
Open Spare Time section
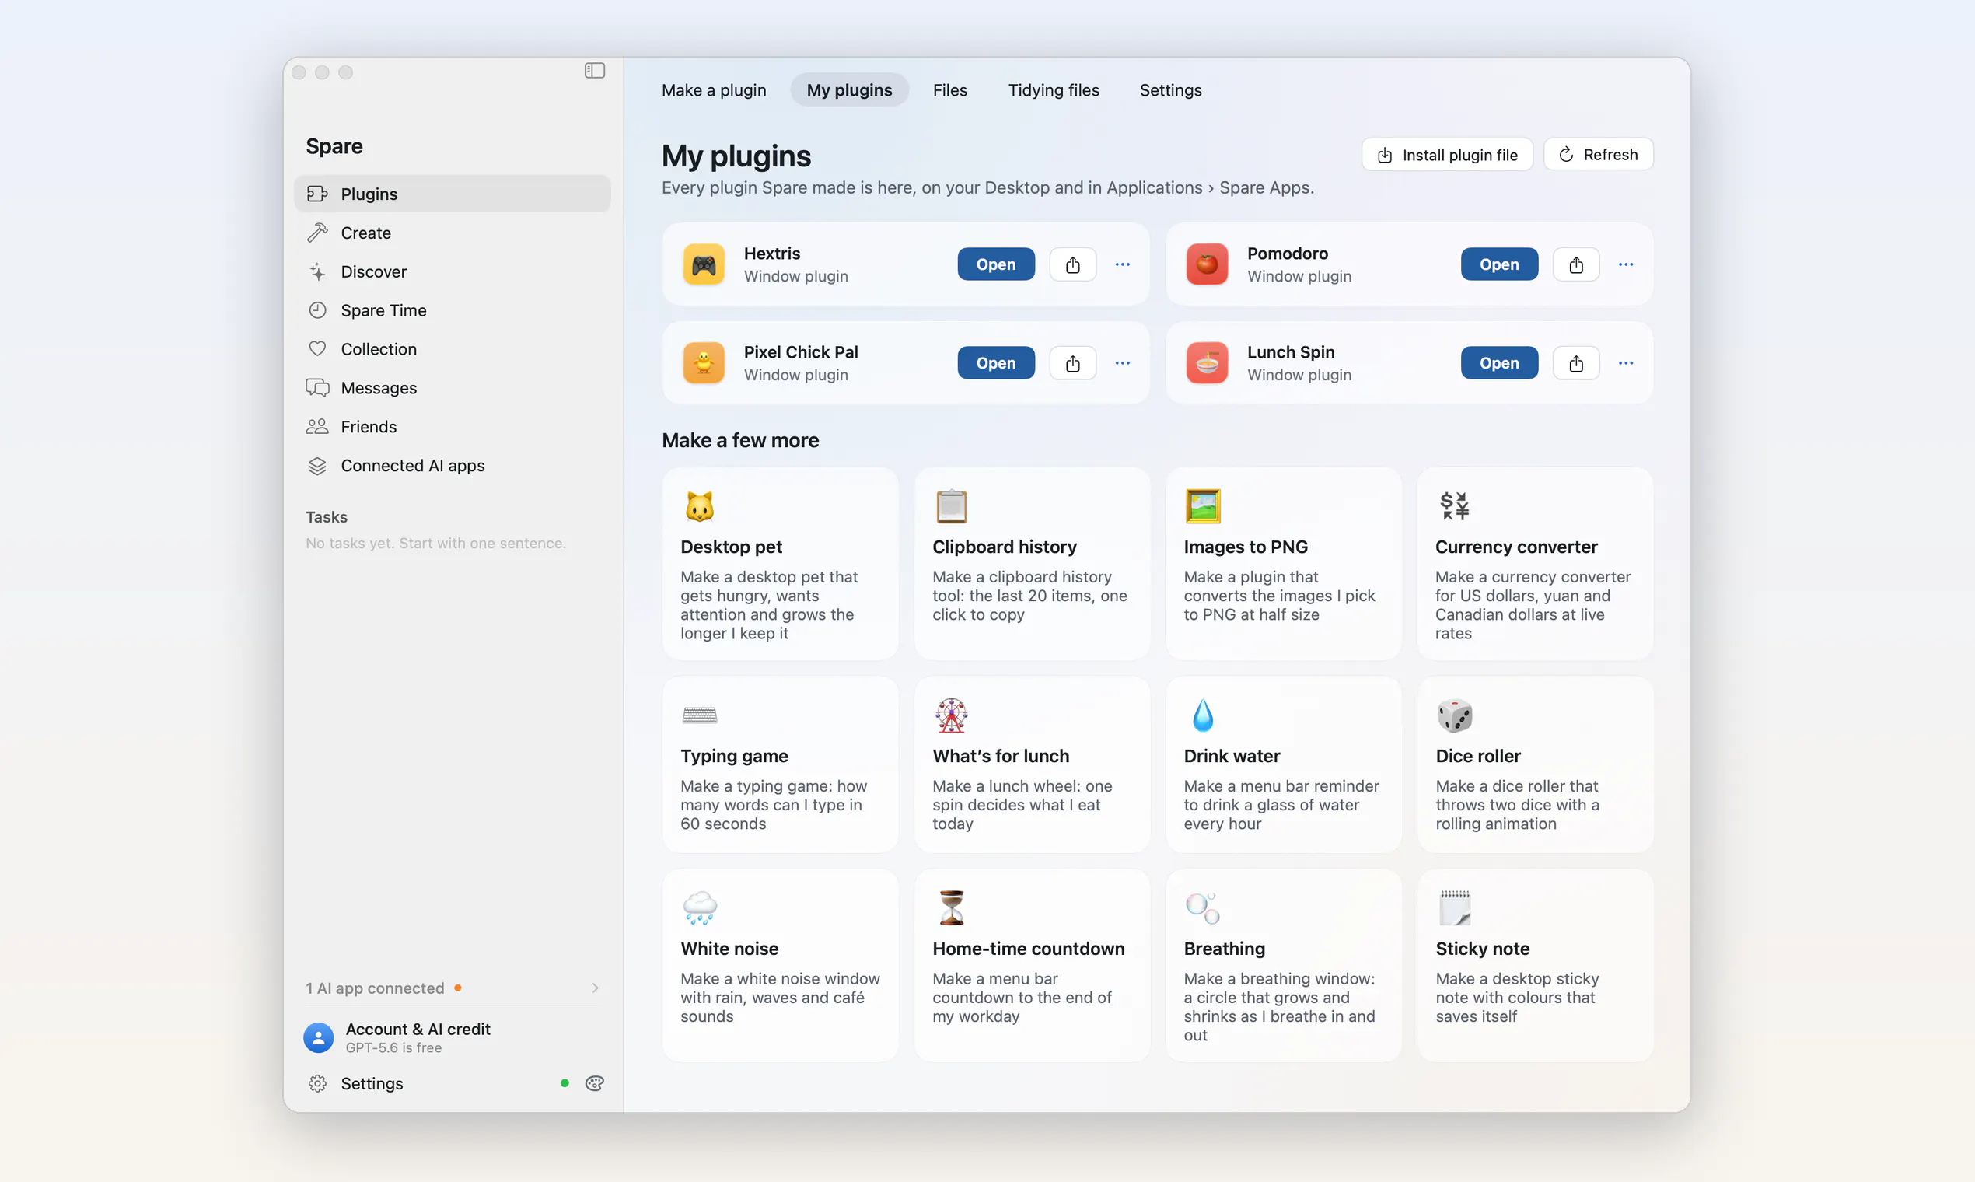(452, 310)
